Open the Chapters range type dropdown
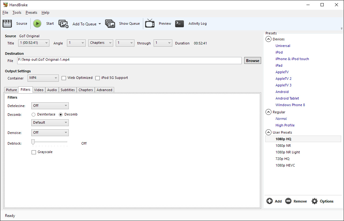344x221 pixels. 100,43
